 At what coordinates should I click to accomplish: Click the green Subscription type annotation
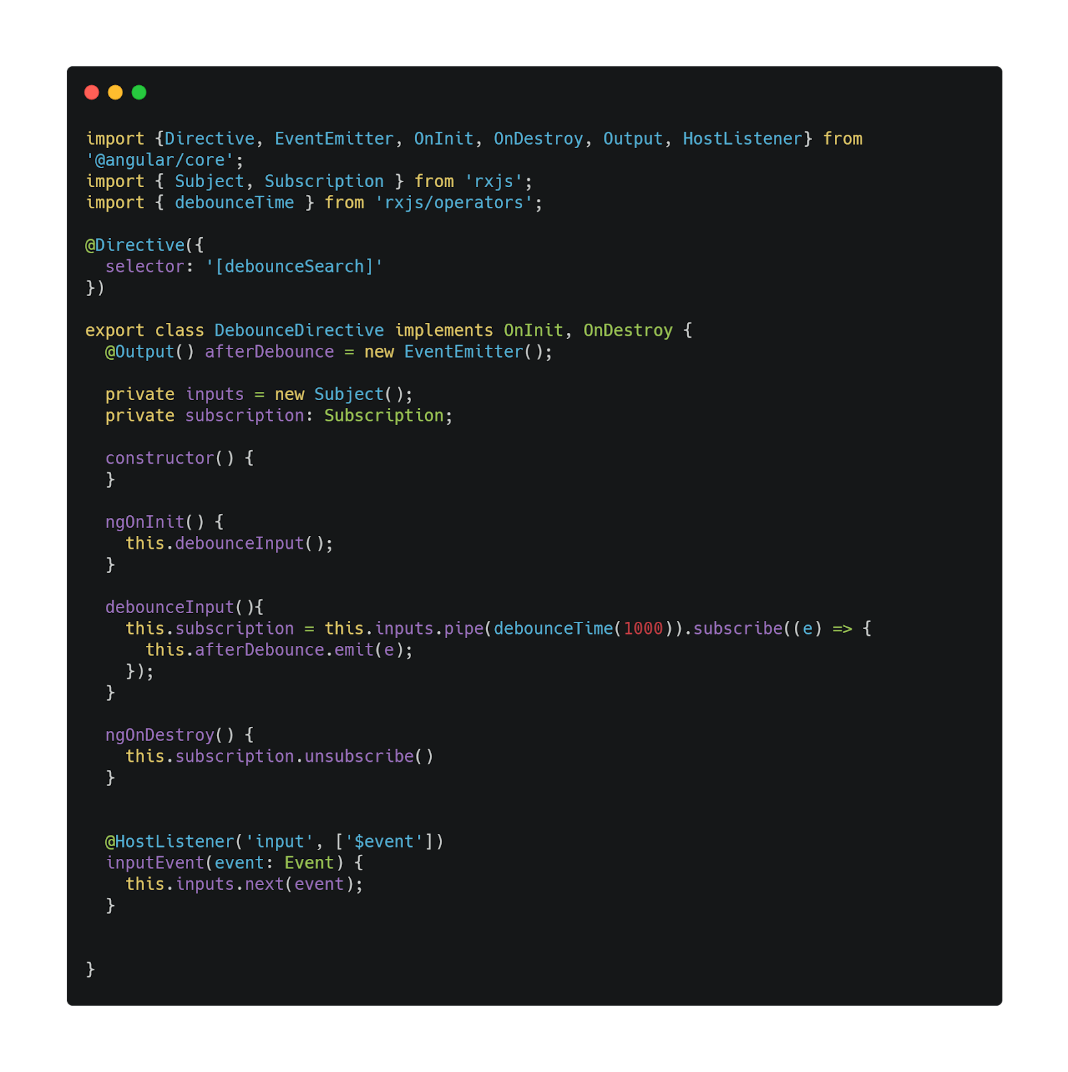pyautogui.click(x=384, y=416)
